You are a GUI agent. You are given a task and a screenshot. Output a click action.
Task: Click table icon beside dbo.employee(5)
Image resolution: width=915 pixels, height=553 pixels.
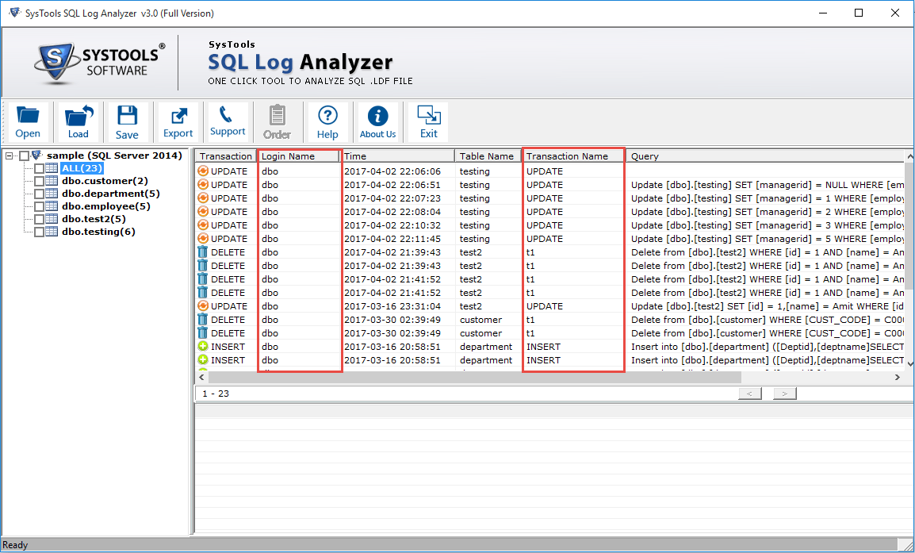click(x=52, y=207)
